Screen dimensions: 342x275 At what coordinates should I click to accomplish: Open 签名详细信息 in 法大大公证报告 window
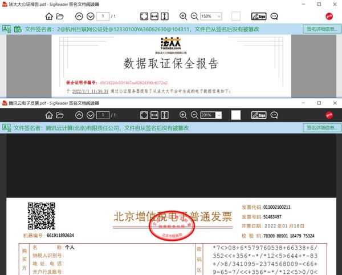[x=322, y=29]
